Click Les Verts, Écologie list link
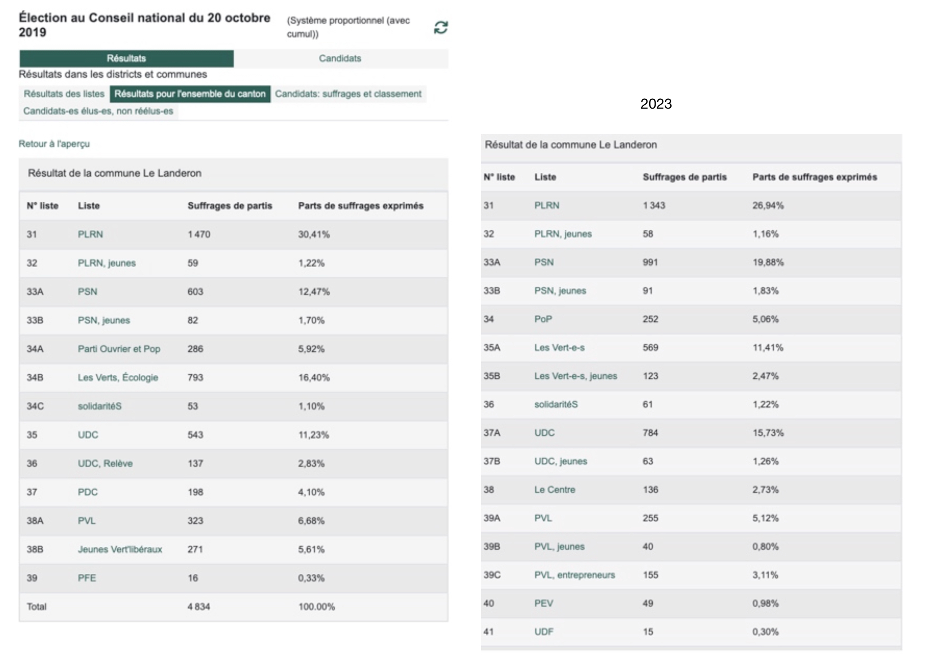This screenshot has height=656, width=934. coord(117,378)
